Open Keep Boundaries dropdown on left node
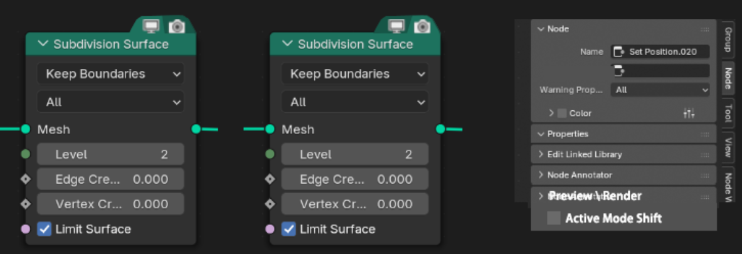This screenshot has height=254, width=742. coord(111,74)
